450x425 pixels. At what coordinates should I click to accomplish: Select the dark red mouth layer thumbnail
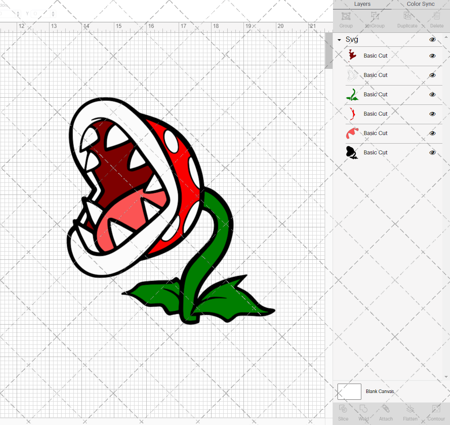coord(352,55)
